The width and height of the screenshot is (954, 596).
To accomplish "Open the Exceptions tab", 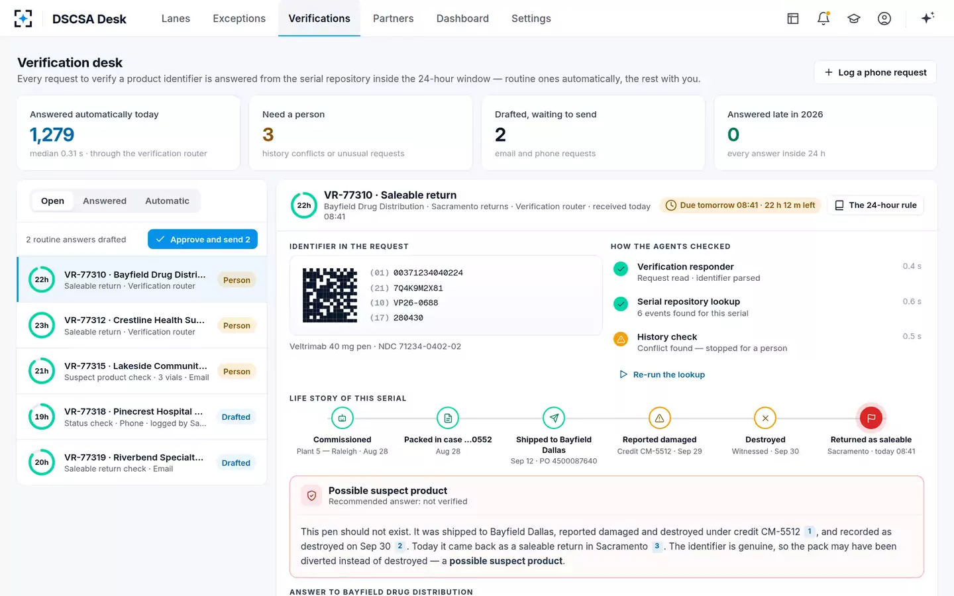I will pyautogui.click(x=239, y=19).
